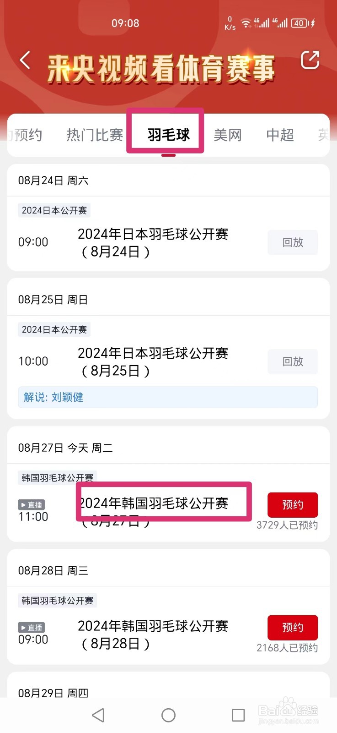337x733 pixels.
Task: Open the share icon at top right
Action: [310, 60]
